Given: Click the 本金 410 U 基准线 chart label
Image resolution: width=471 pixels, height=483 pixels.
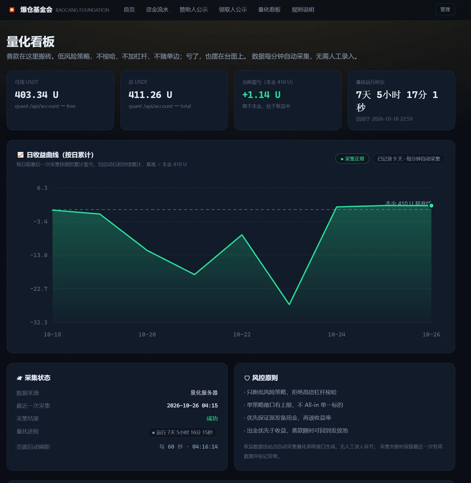Looking at the screenshot, I should 408,203.
